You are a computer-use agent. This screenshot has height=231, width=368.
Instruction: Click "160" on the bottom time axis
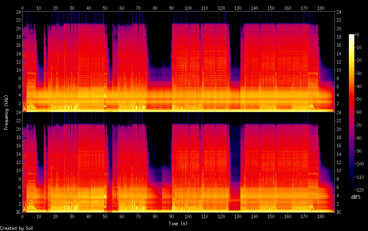[288, 217]
